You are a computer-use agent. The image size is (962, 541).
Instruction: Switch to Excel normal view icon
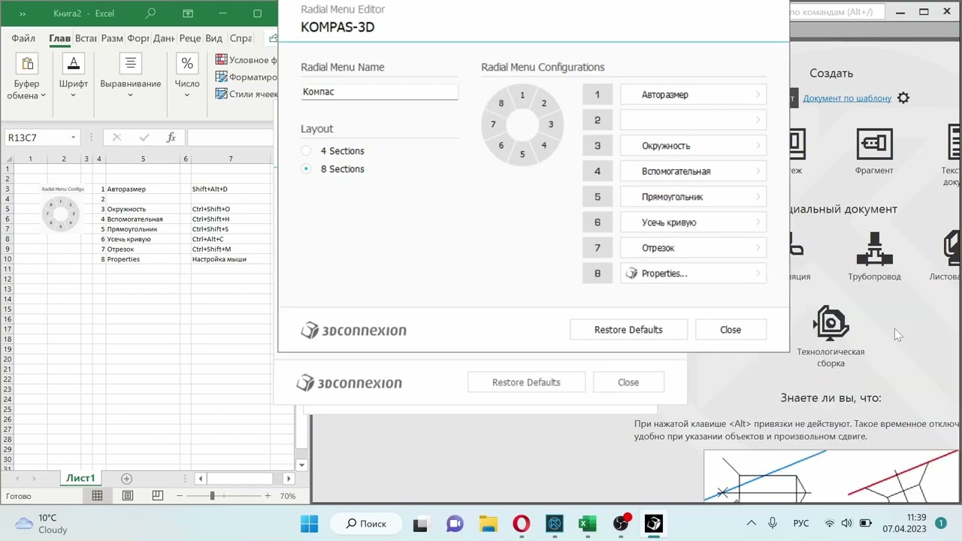[x=97, y=496]
